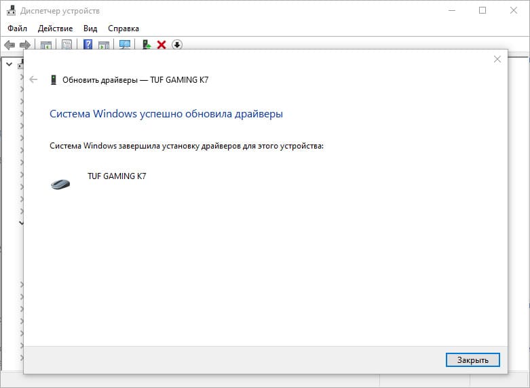The height and width of the screenshot is (388, 530).
Task: Minimize the Диспетчер устройств window
Action: pyautogui.click(x=451, y=10)
